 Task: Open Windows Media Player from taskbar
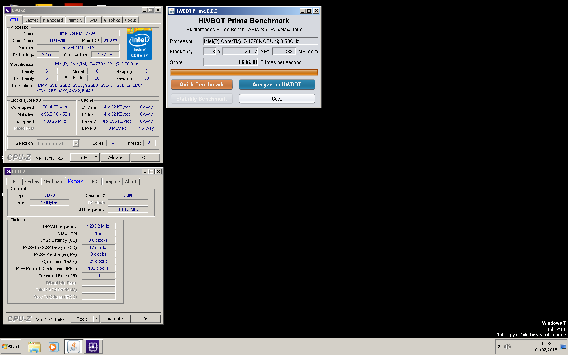[x=54, y=347]
